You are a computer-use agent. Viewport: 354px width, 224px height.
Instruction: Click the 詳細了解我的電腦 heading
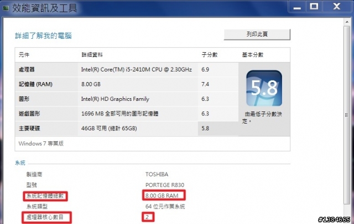point(43,35)
